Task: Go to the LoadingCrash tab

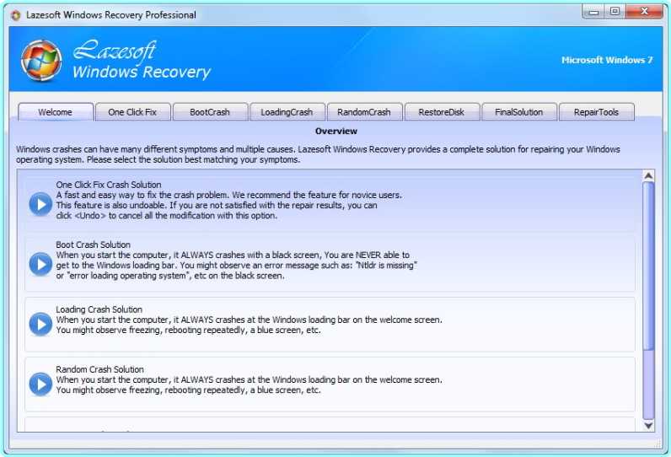Action: [287, 112]
